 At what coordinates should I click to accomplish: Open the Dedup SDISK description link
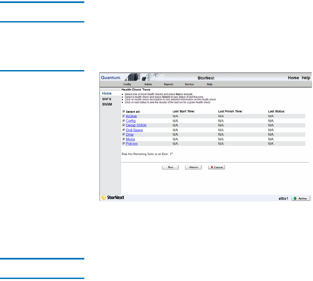point(136,125)
